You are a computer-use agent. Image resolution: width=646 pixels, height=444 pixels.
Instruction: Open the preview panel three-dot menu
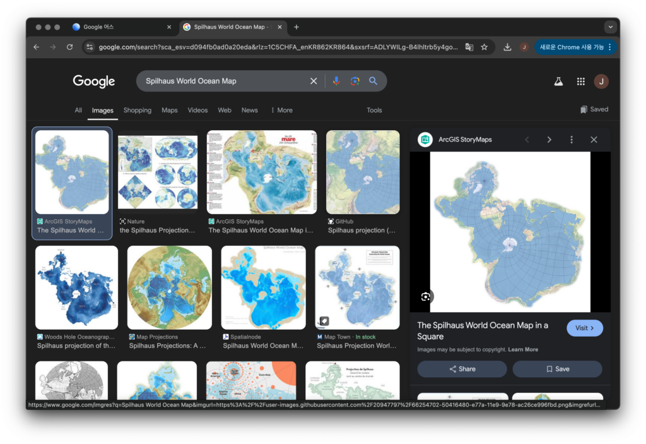(572, 140)
